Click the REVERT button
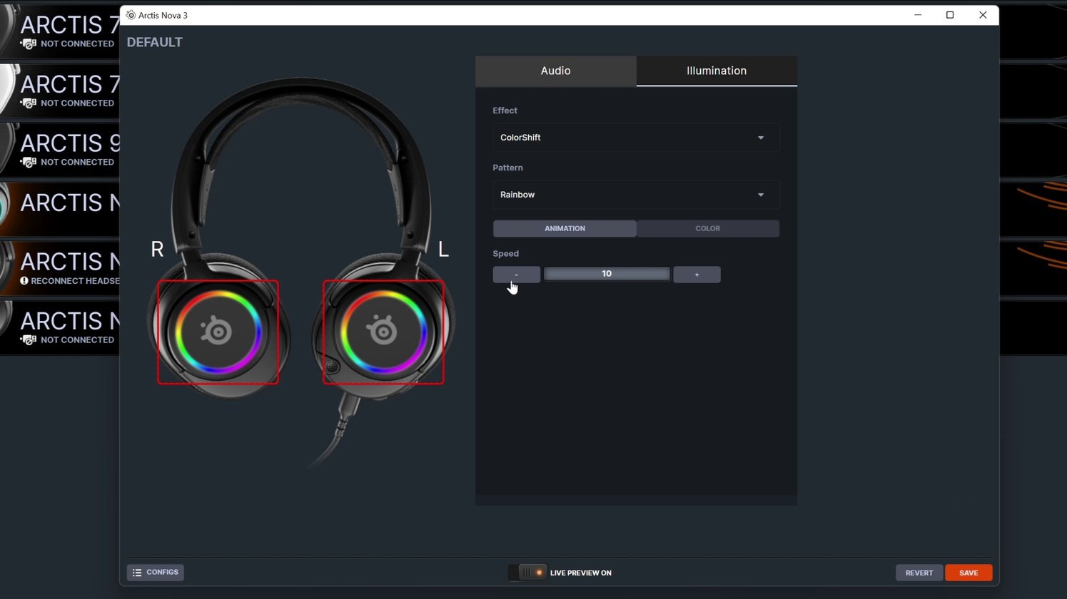The width and height of the screenshot is (1067, 599). (919, 573)
